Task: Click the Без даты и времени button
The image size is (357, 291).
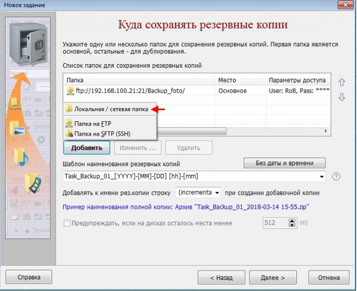Action: 285,163
